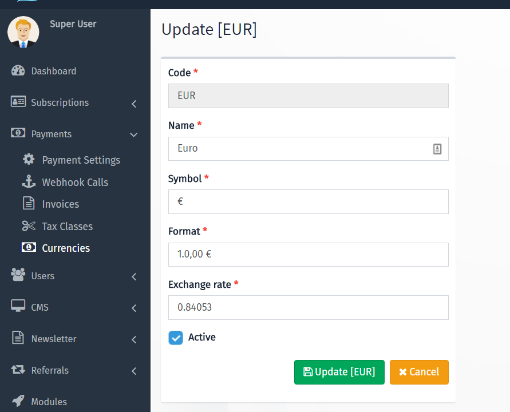Screen dimensions: 510x412
Task: Click the Name field label
Action: point(181,125)
